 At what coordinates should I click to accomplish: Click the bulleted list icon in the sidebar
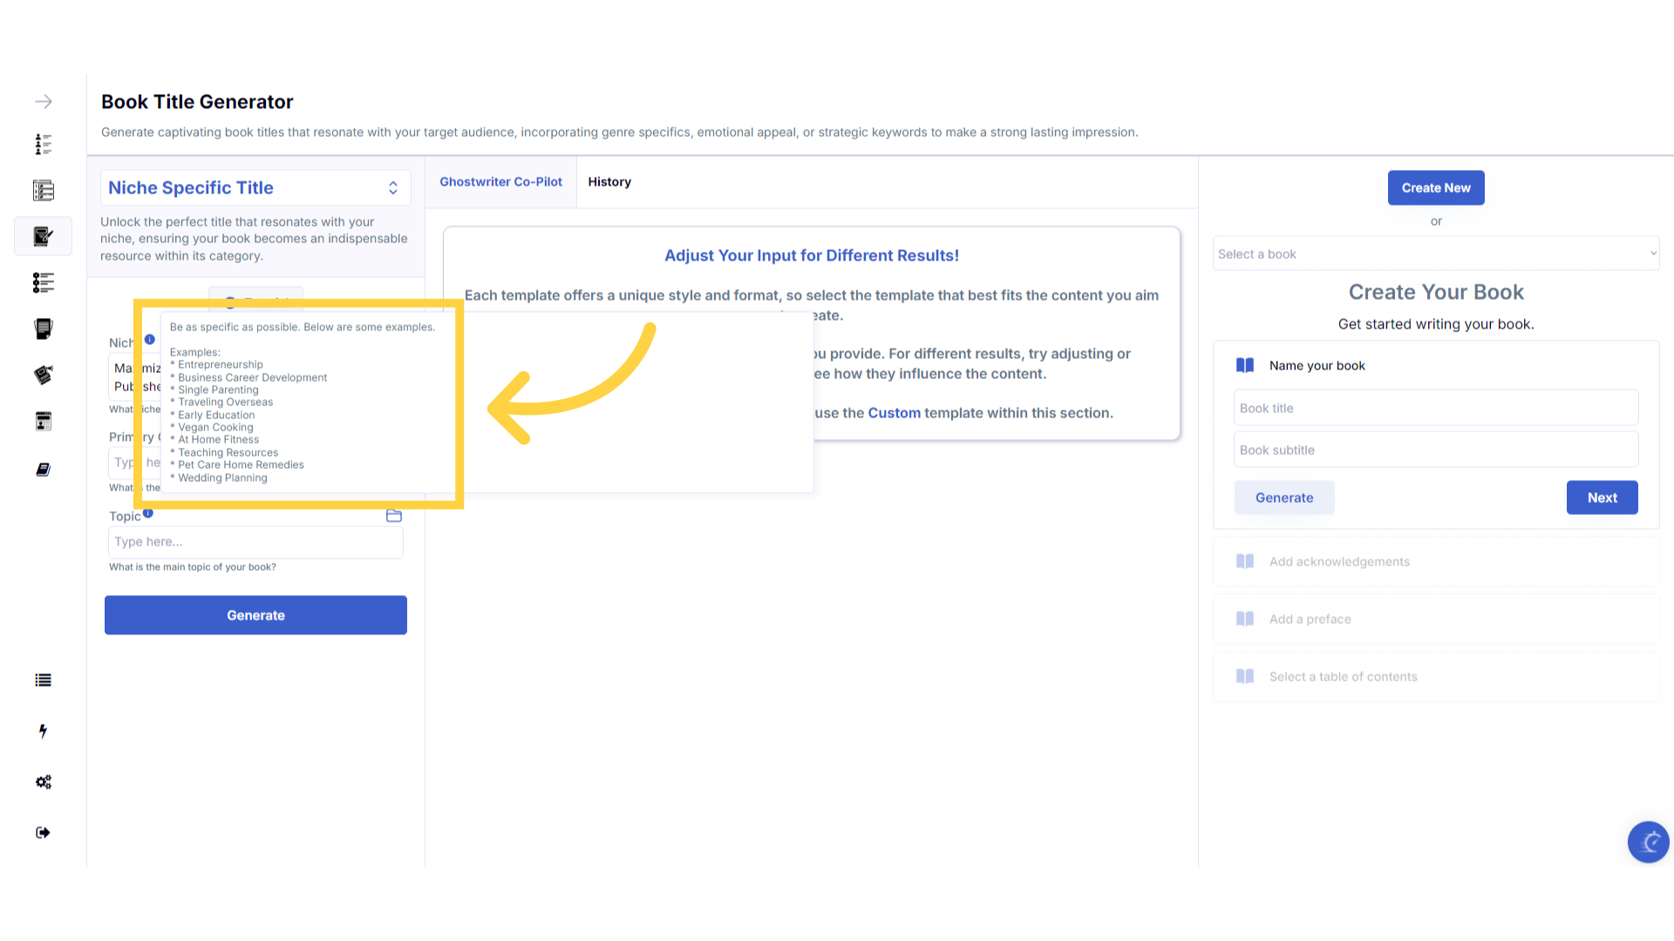[43, 680]
